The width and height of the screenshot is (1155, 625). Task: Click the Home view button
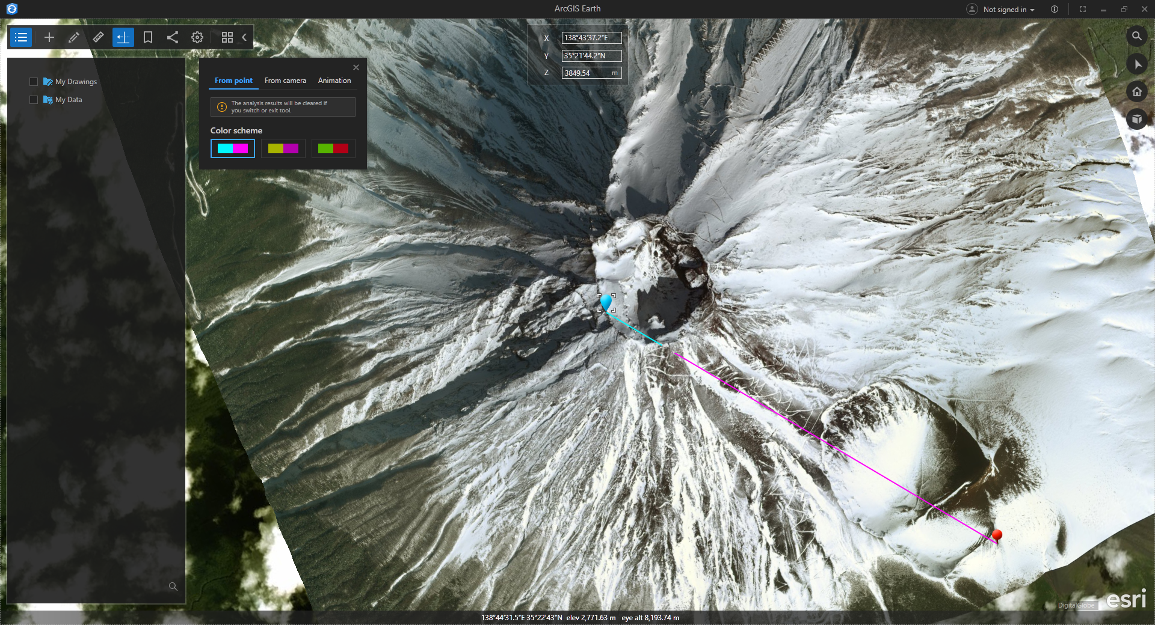pyautogui.click(x=1136, y=91)
